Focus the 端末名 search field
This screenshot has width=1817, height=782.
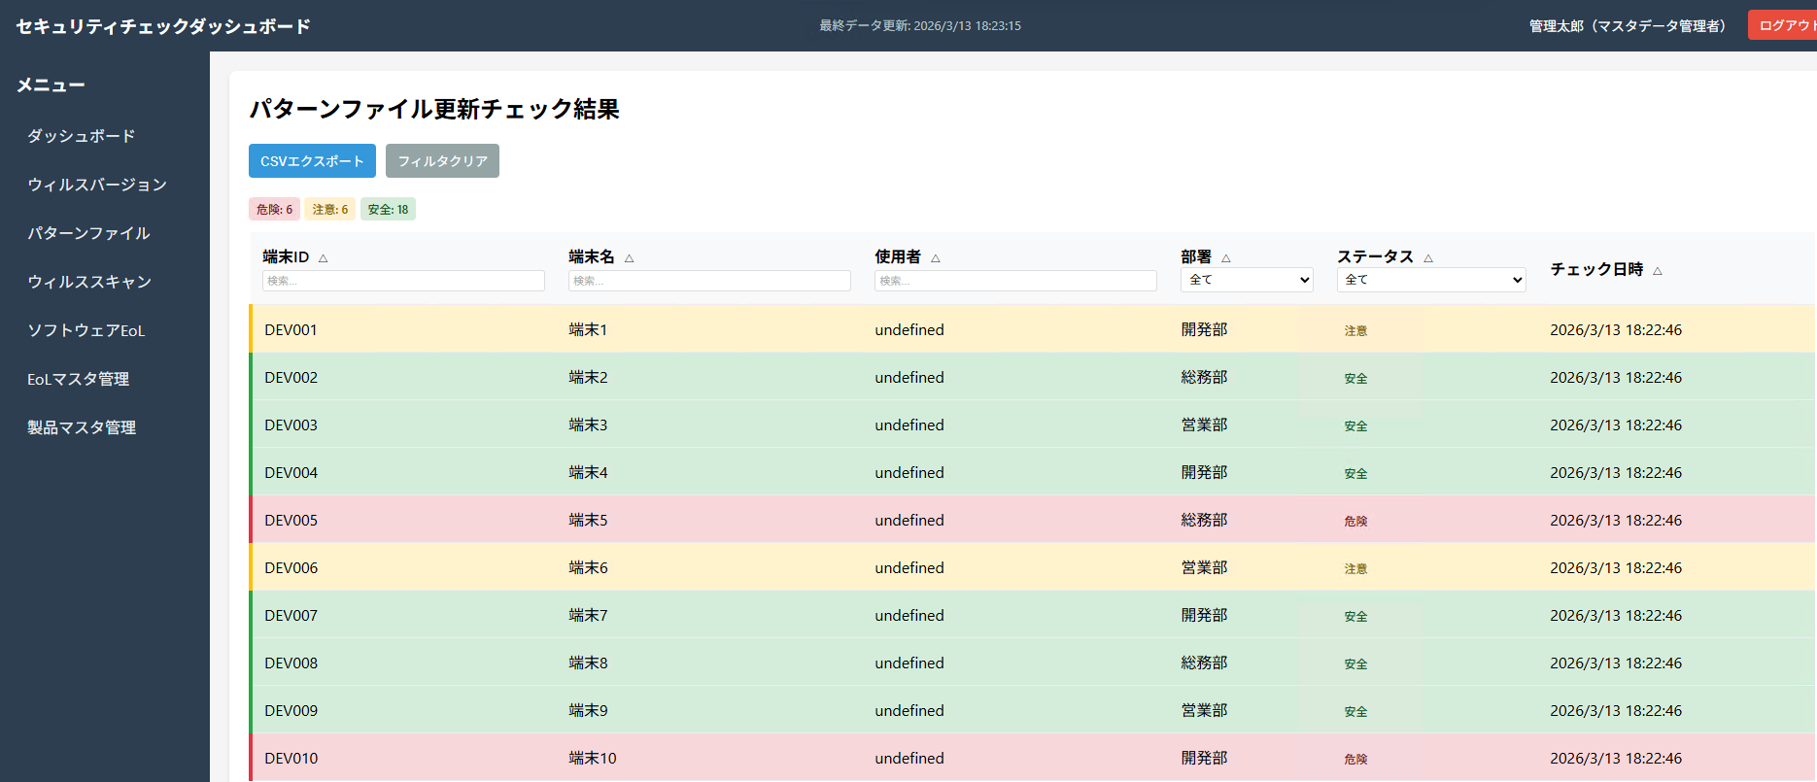(709, 281)
